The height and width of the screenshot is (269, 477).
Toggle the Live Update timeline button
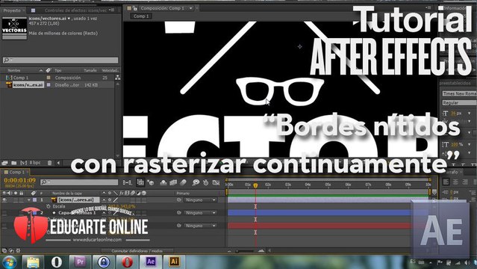click(140, 182)
